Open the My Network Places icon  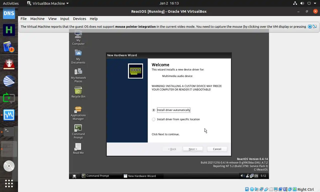(78, 75)
